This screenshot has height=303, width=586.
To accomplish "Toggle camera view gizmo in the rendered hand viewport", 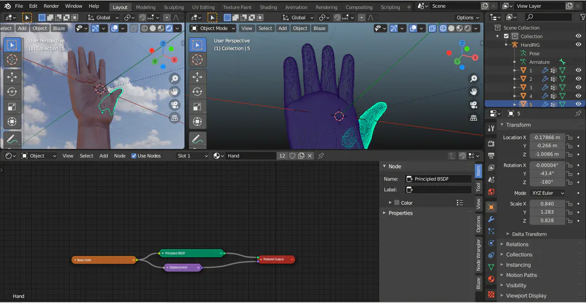I will coord(174,105).
